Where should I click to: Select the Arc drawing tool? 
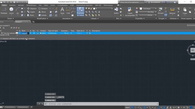[x=18, y=11]
